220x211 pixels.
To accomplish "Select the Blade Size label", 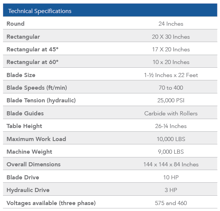I will tap(21, 75).
